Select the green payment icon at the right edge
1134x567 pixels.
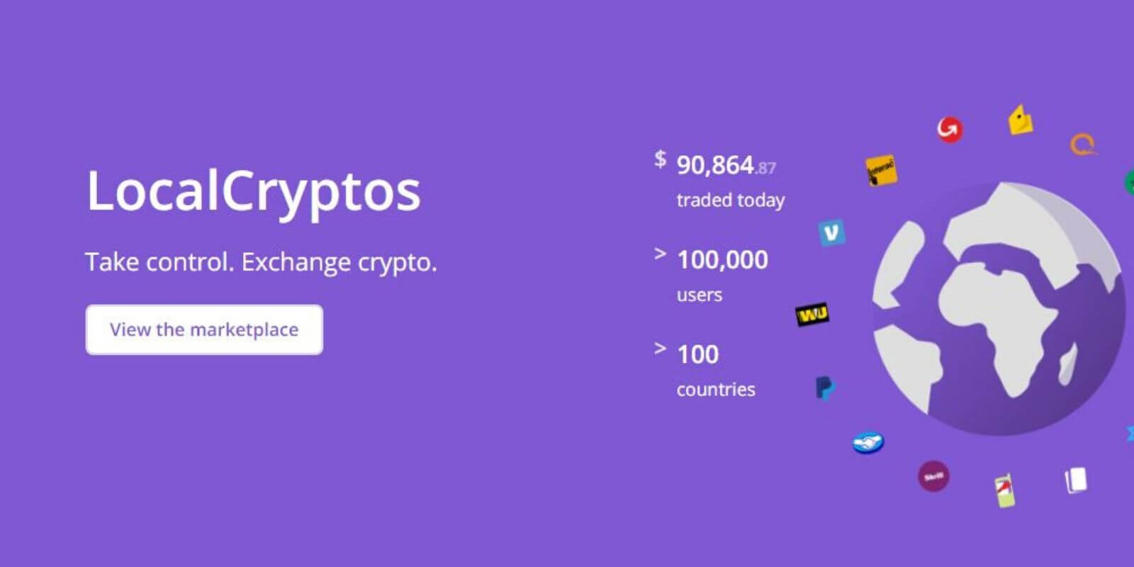1128,183
